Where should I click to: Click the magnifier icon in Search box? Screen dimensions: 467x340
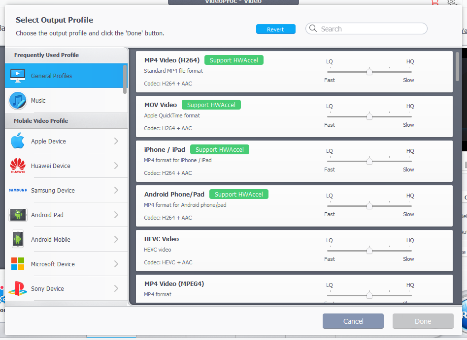point(313,28)
